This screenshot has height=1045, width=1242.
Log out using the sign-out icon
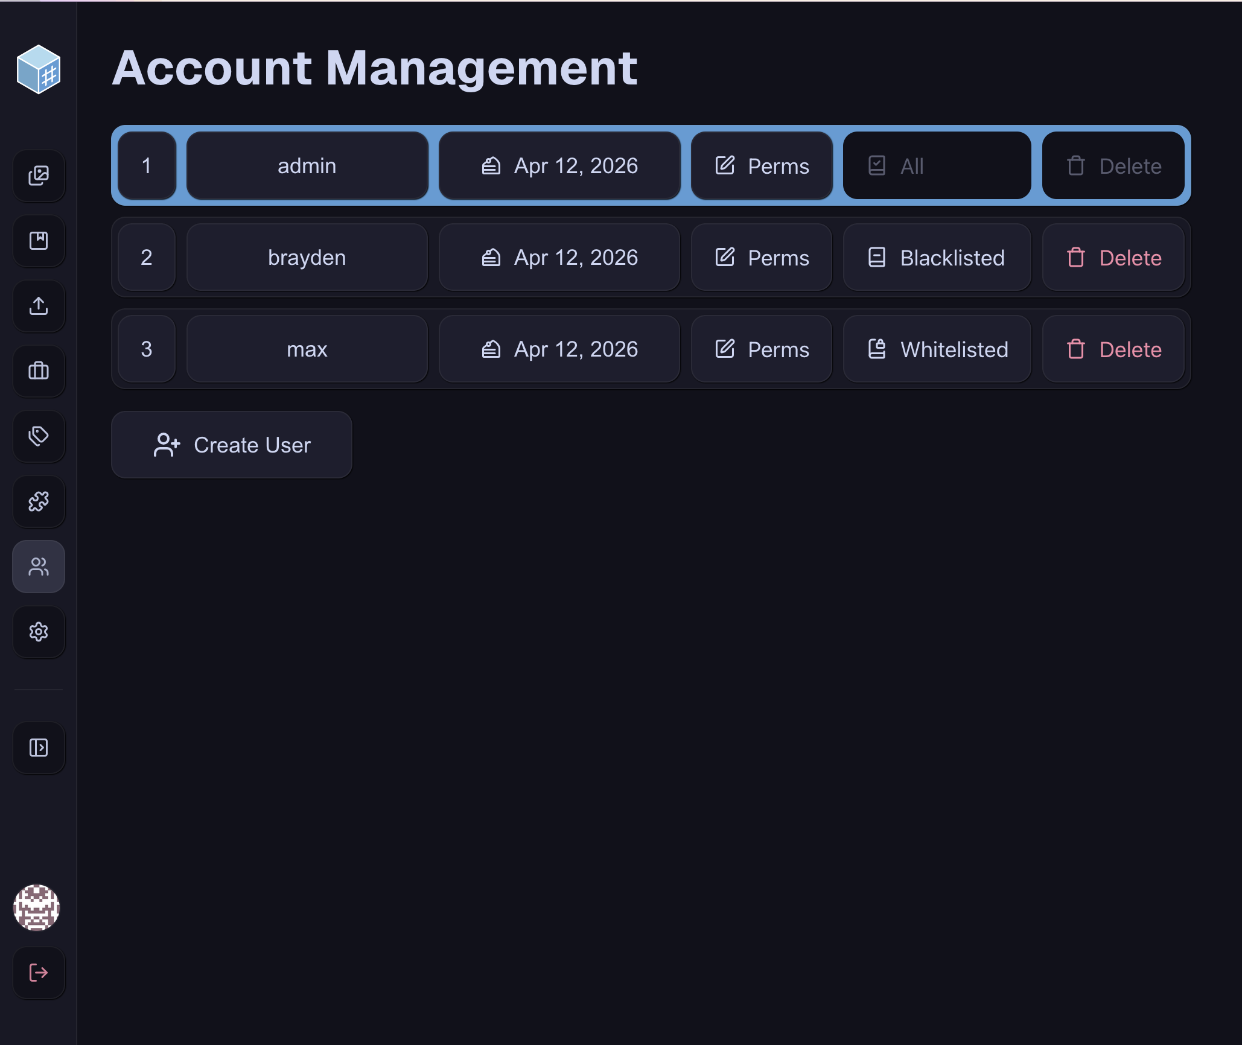click(39, 973)
